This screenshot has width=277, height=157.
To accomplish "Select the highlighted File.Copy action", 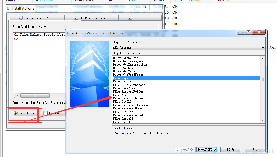I will pyautogui.click(x=186, y=78).
